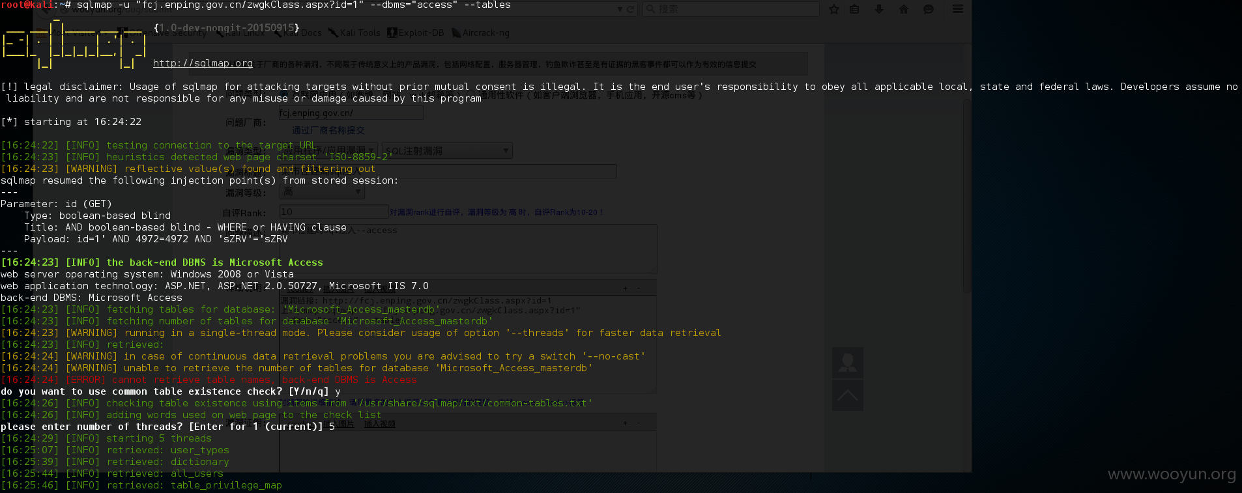The width and height of the screenshot is (1242, 493).
Task: Click the 通过厂商名称提交 link
Action: 328,130
